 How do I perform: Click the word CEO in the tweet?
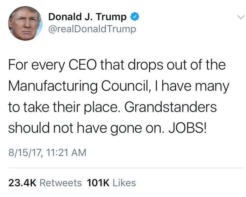(83, 65)
